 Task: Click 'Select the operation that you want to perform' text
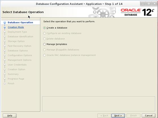69,22
